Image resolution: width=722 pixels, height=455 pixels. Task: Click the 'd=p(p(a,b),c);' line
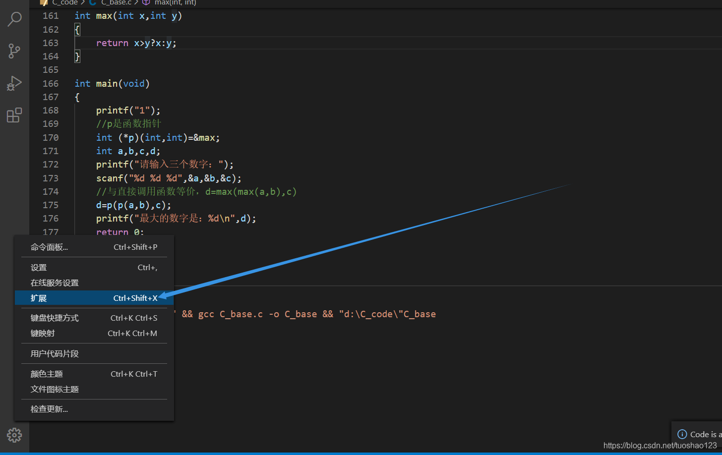[x=134, y=205]
